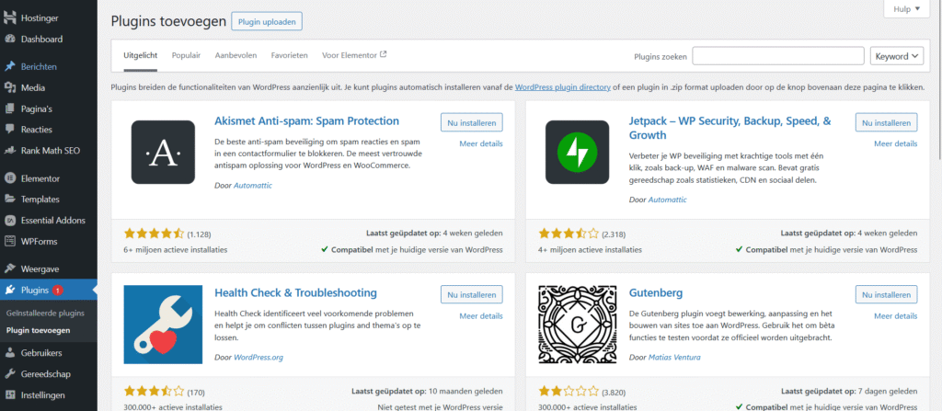Open Meer details for Akismet
942x411 pixels.
(x=481, y=143)
